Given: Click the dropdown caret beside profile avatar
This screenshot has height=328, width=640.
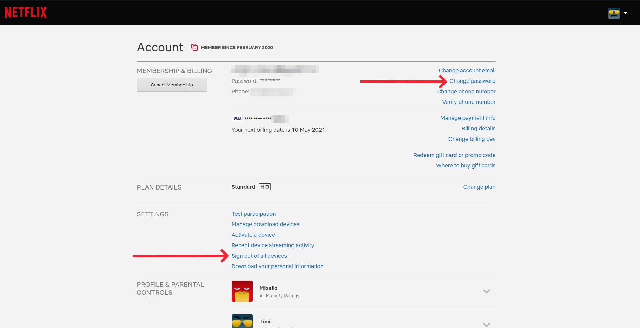Looking at the screenshot, I should (x=625, y=13).
